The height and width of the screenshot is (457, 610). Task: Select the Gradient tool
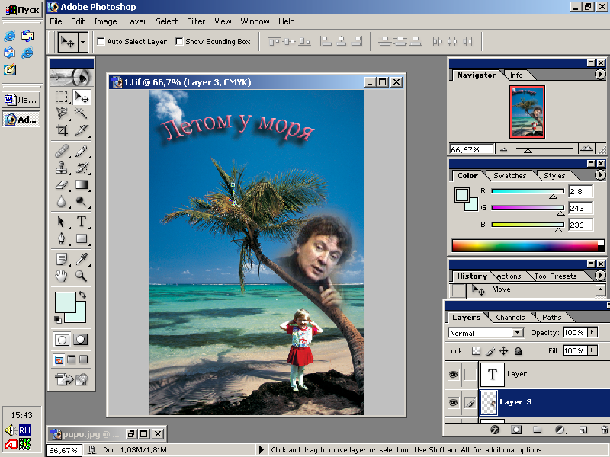pos(82,184)
